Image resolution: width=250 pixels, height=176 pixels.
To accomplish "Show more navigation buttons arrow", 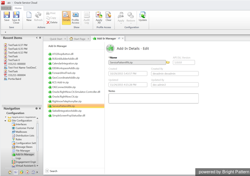I will (37, 172).
